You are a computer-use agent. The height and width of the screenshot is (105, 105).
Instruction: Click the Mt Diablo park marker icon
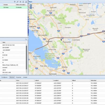[63, 18]
